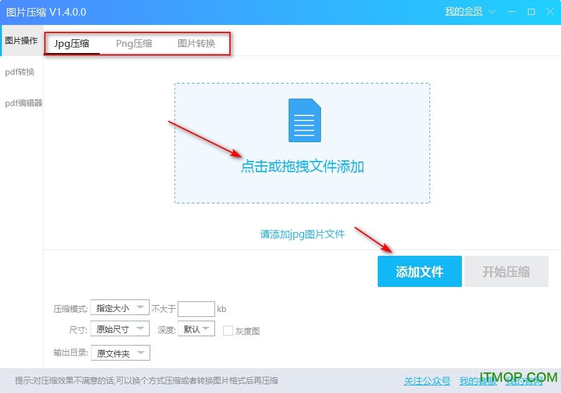This screenshot has height=393, width=561.
Task: Click the blue document file icon
Action: 304,120
